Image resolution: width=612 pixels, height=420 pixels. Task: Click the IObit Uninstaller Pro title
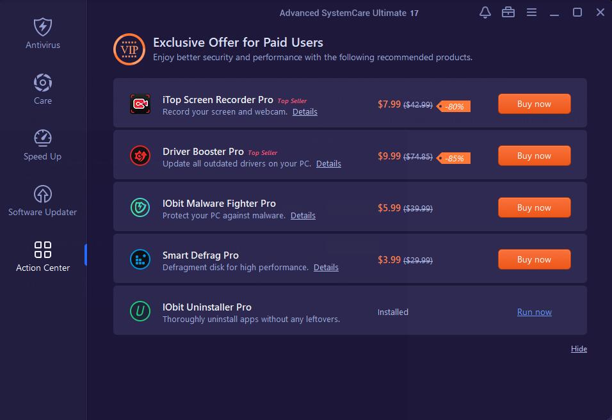tap(207, 307)
